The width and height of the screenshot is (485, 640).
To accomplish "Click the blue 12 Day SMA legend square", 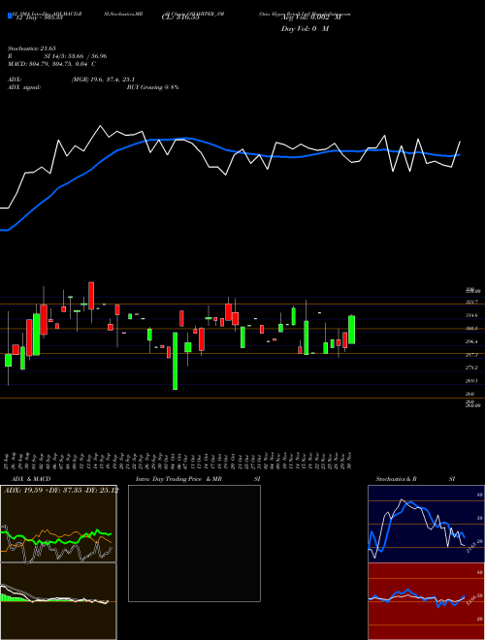I will point(10,16).
